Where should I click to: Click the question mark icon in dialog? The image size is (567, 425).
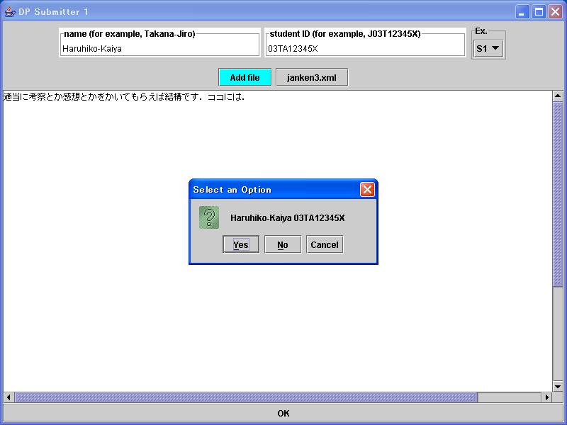click(x=209, y=217)
